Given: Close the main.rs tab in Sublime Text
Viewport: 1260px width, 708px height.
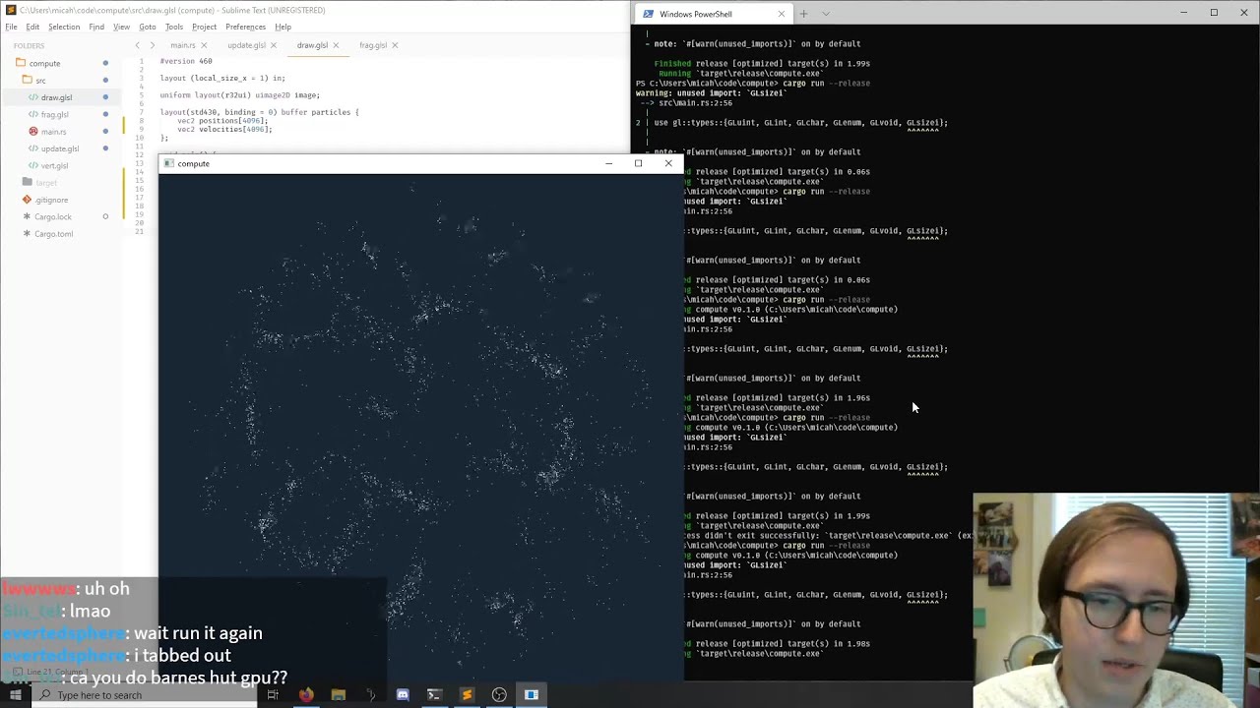Looking at the screenshot, I should point(204,45).
